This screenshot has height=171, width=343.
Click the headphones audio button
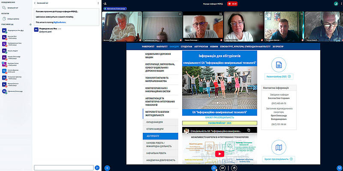tap(214, 168)
